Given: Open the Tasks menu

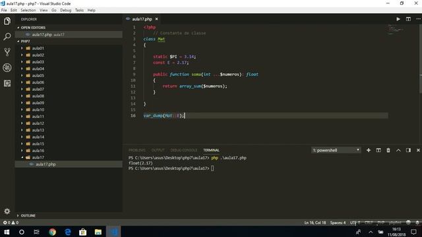Looking at the screenshot, I should point(79,11).
